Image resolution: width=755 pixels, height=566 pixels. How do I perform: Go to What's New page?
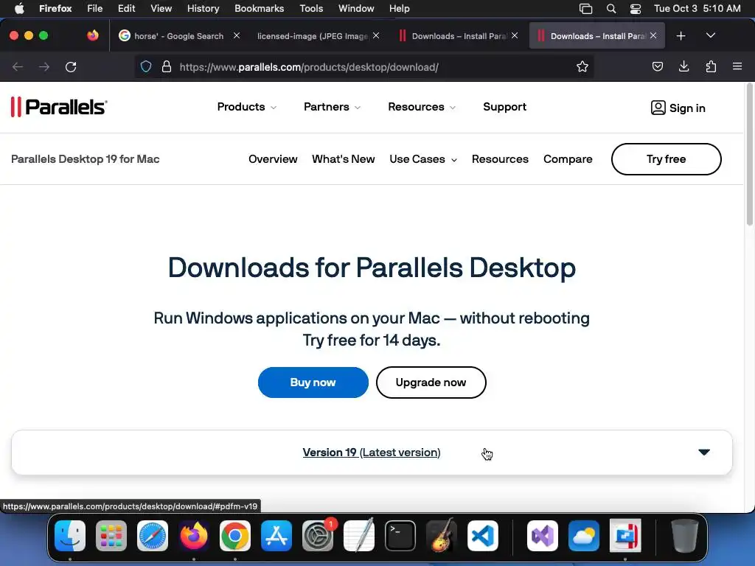(344, 159)
